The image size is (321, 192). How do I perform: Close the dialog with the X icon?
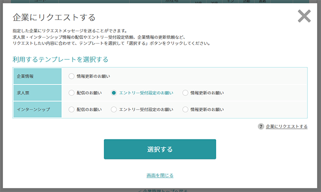[304, 16]
